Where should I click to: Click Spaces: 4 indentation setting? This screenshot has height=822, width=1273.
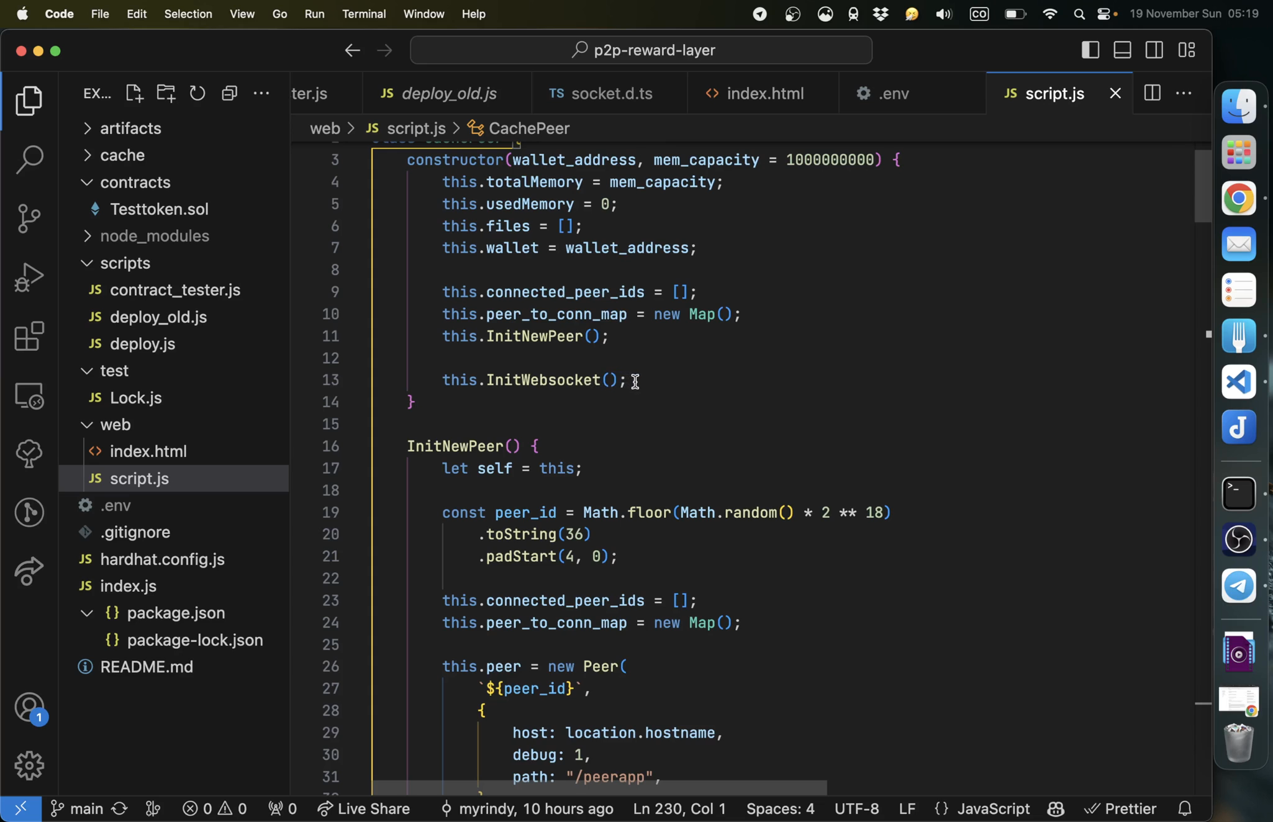point(781,808)
